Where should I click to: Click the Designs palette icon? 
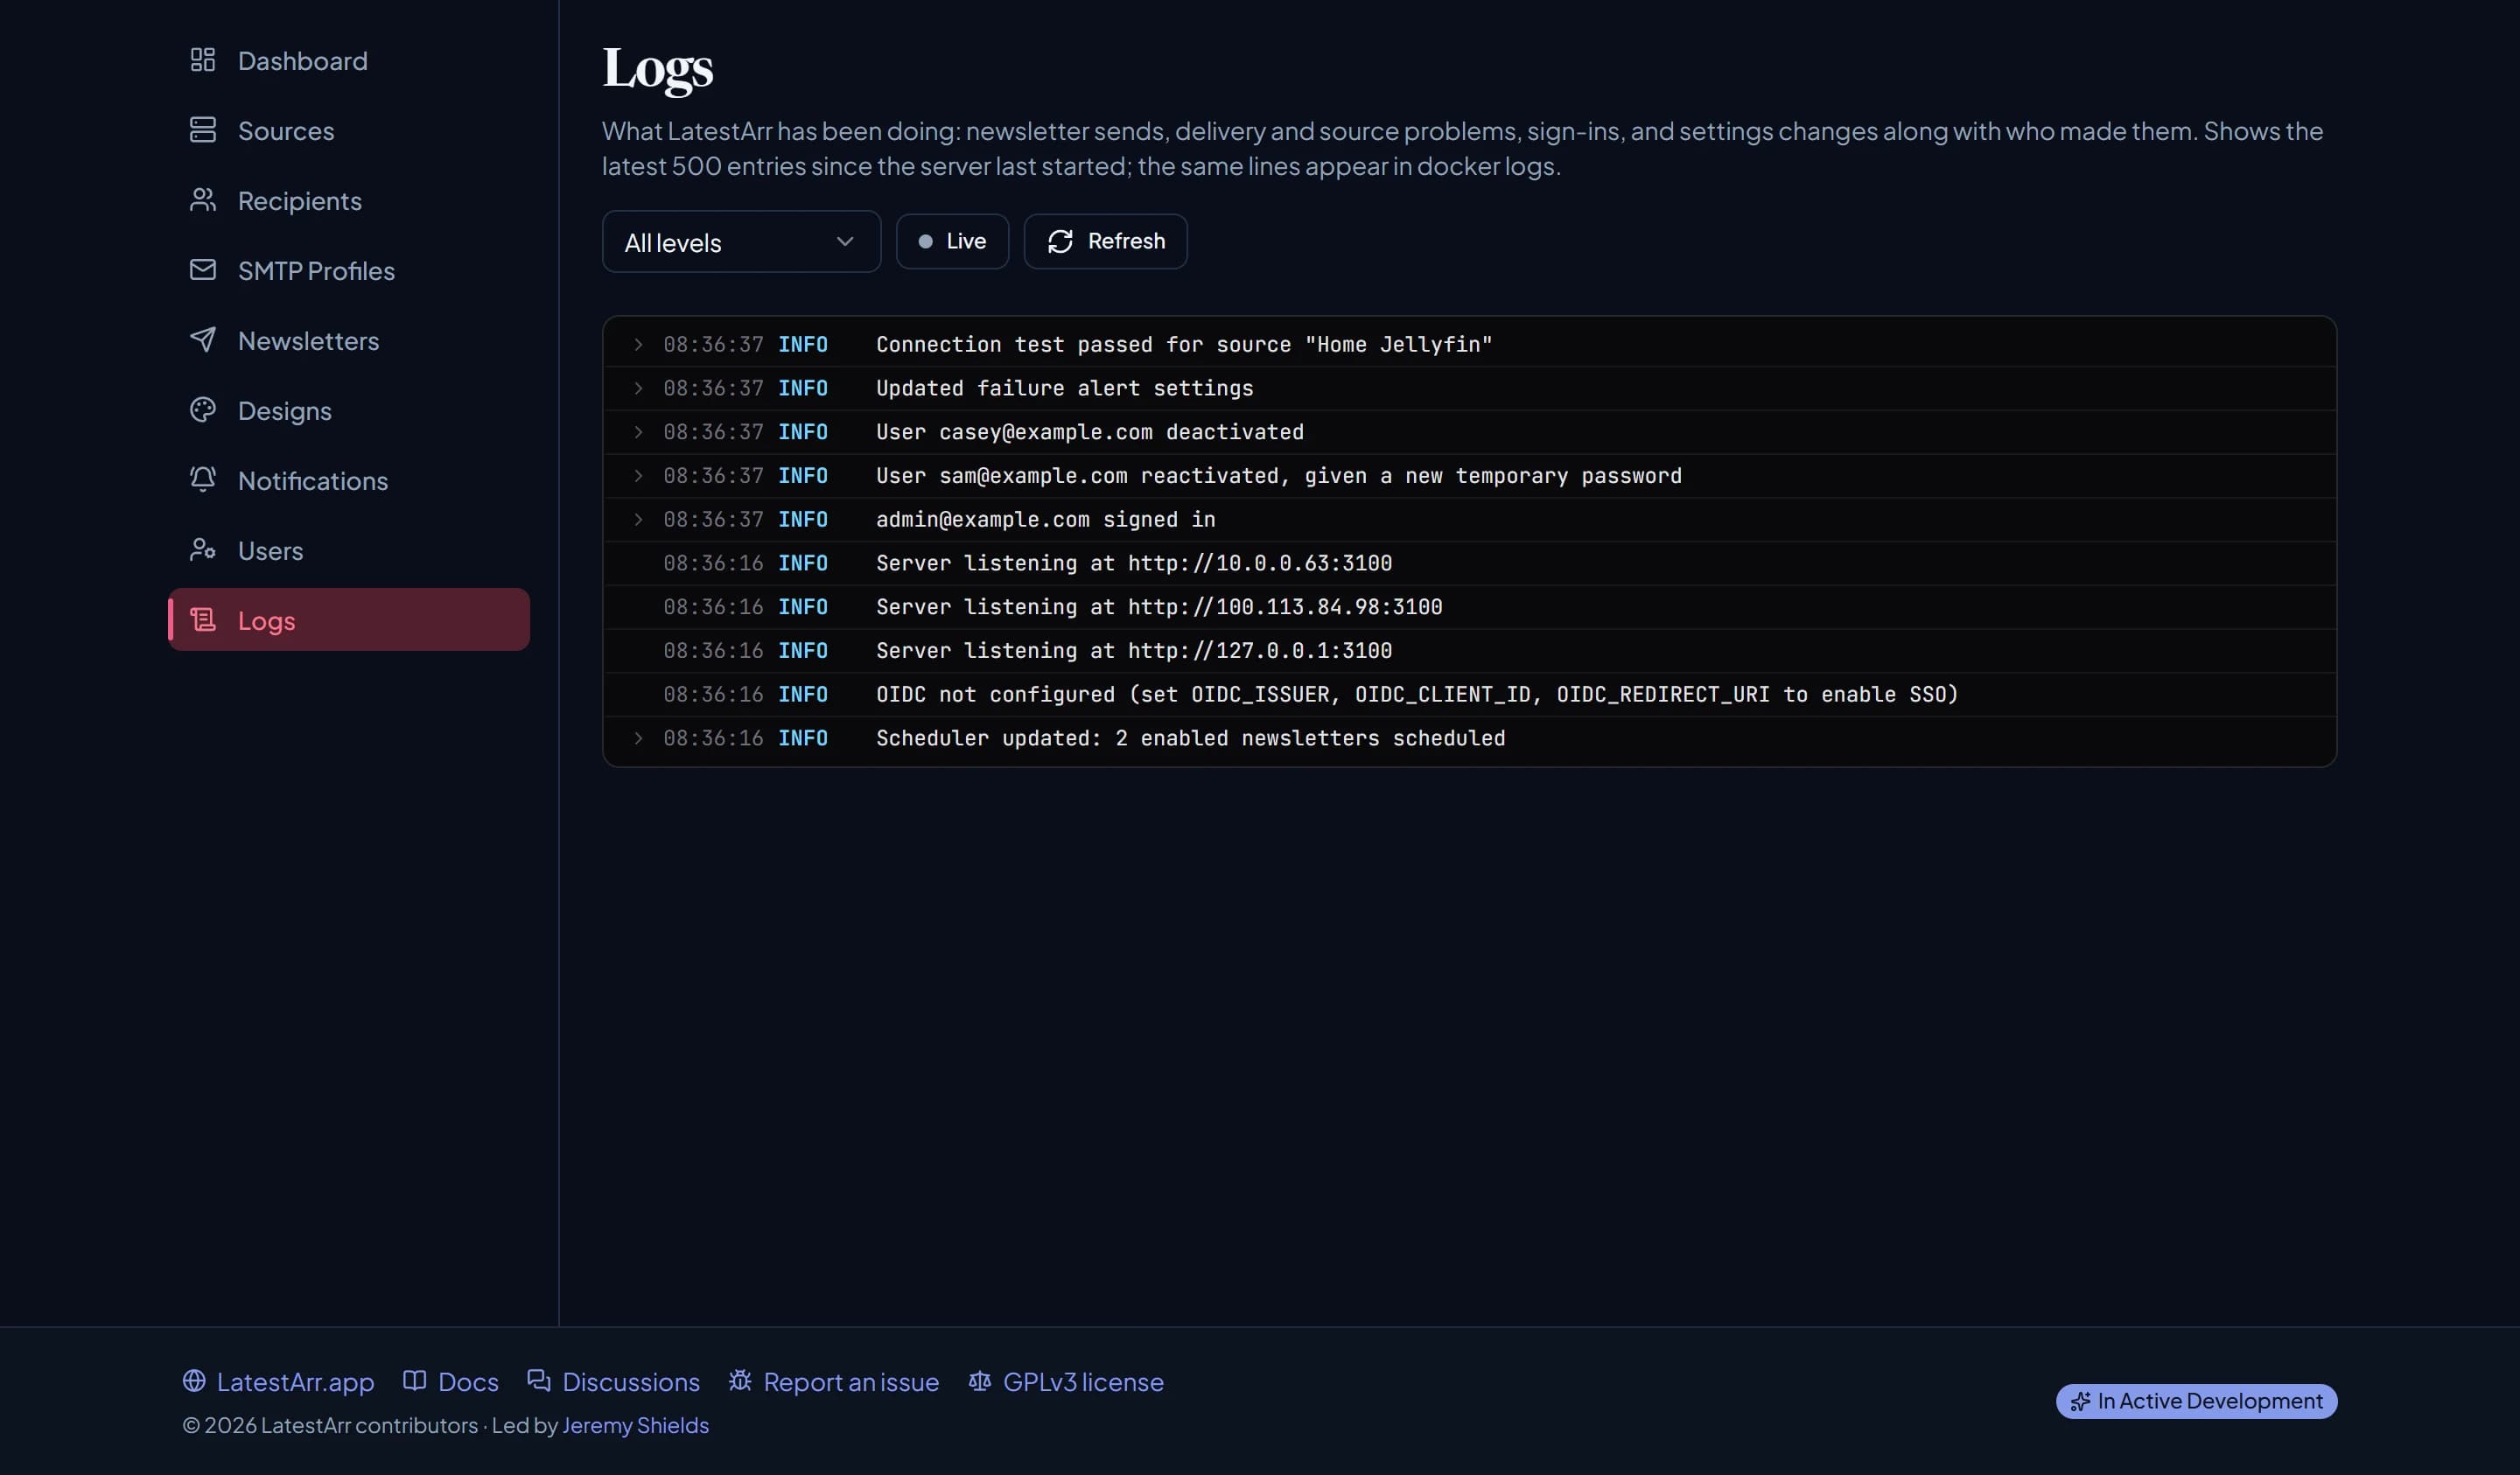click(x=203, y=410)
